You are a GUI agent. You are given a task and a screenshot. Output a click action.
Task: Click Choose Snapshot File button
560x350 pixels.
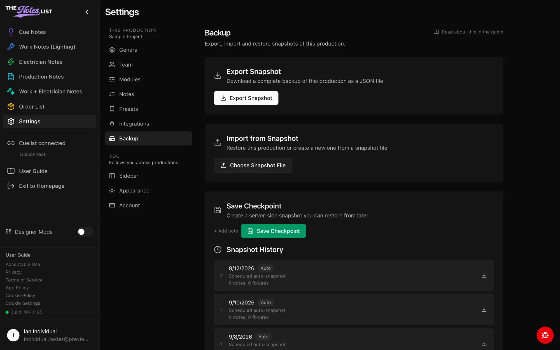point(253,165)
